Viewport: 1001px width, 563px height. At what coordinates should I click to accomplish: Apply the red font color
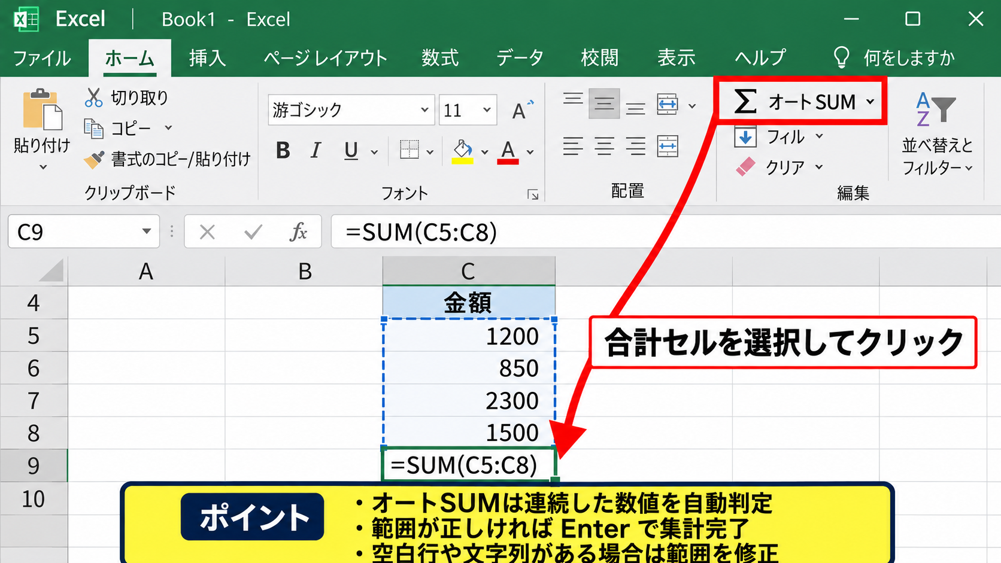508,151
